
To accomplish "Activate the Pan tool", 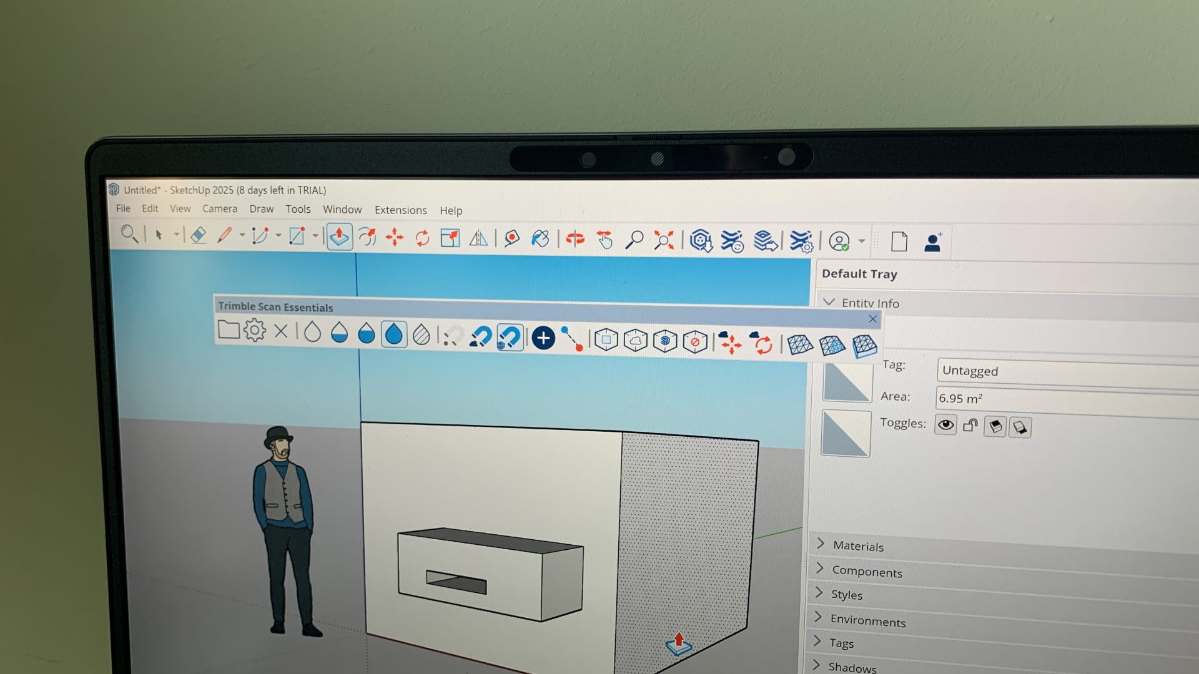I will point(603,239).
